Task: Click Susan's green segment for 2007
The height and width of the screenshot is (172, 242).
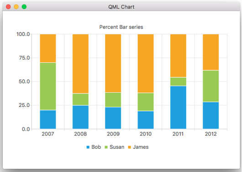Action: pyautogui.click(x=48, y=86)
